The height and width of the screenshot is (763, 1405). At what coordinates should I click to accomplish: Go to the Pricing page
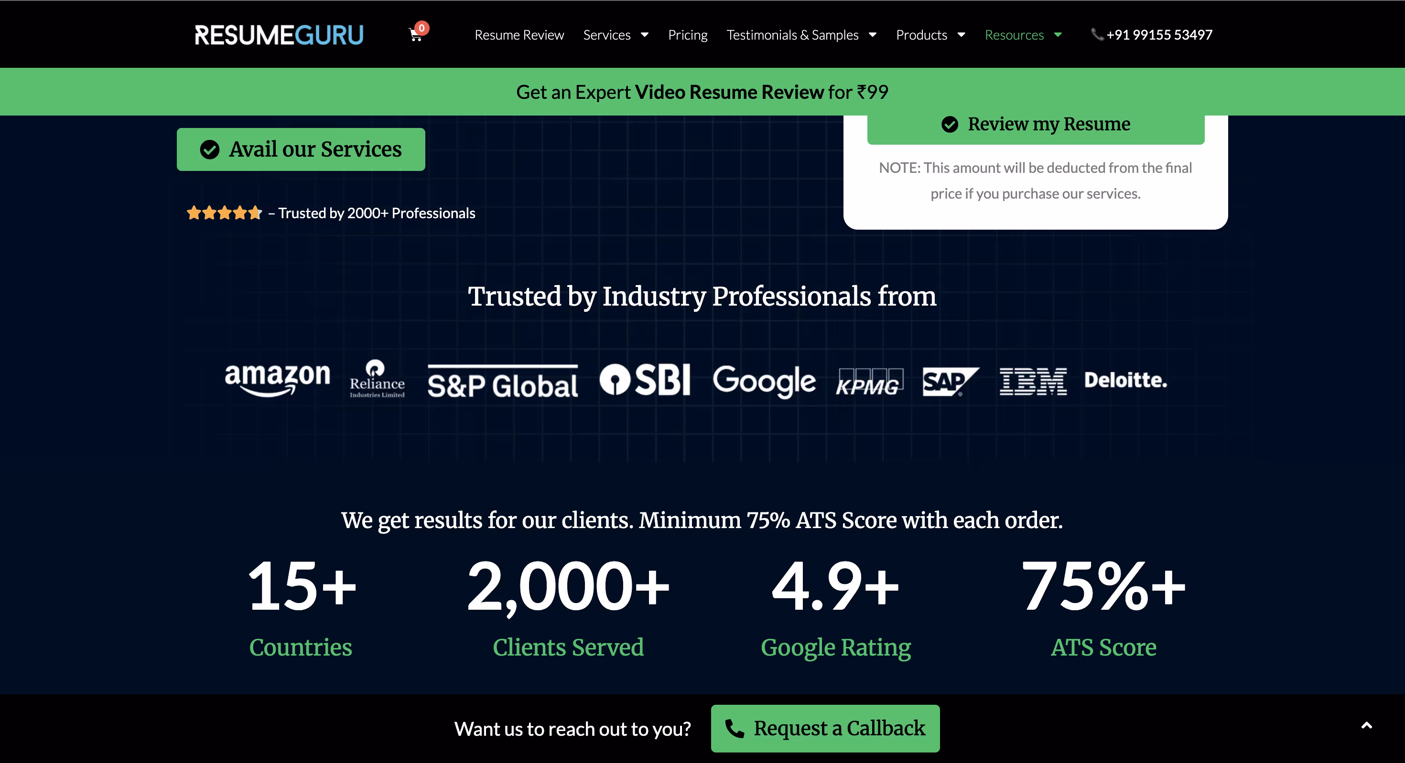(x=688, y=35)
